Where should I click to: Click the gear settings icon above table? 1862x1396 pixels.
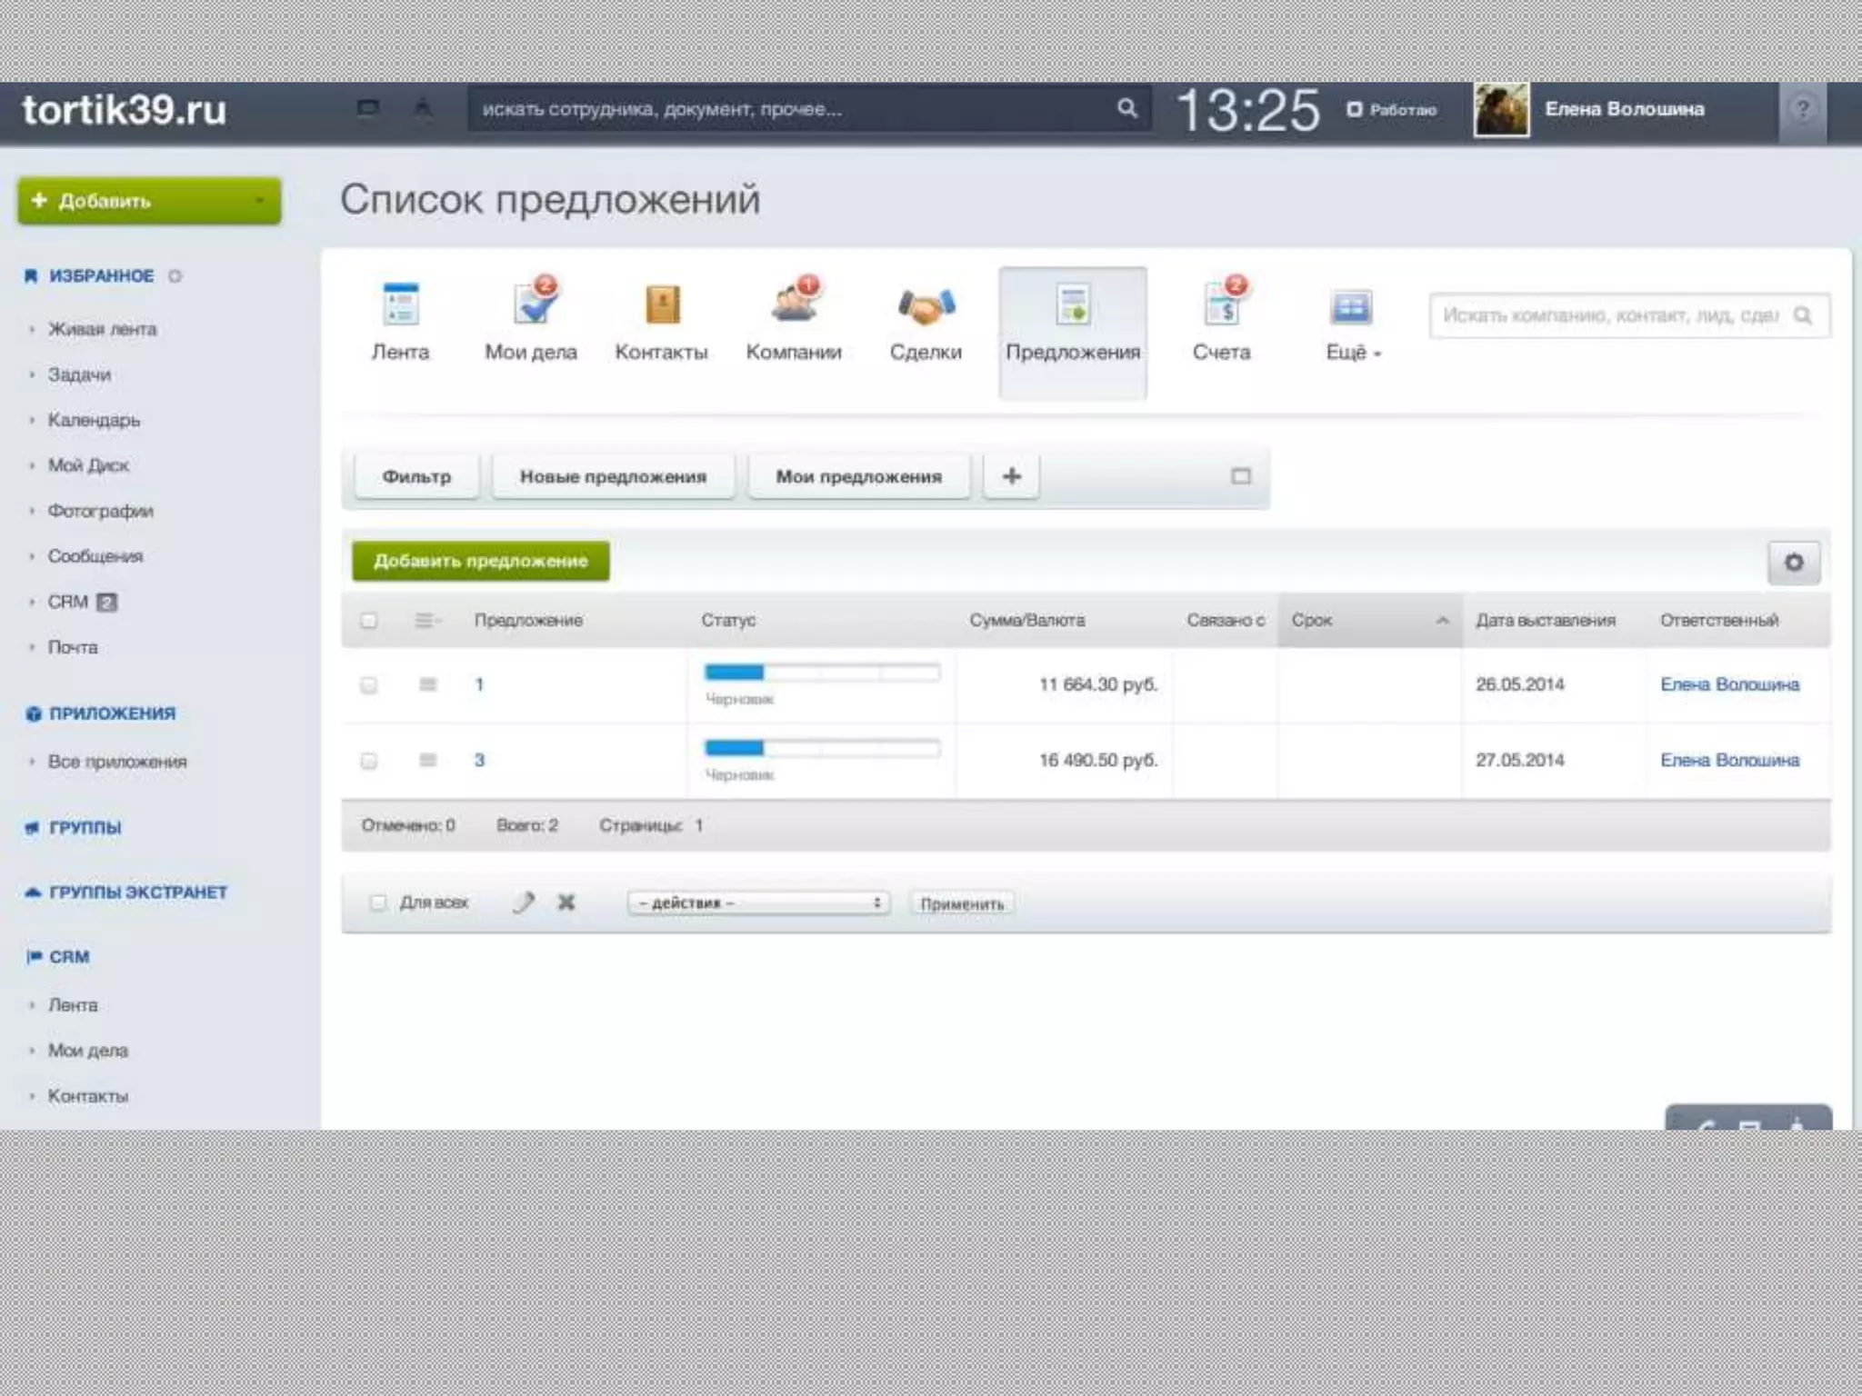(x=1793, y=563)
